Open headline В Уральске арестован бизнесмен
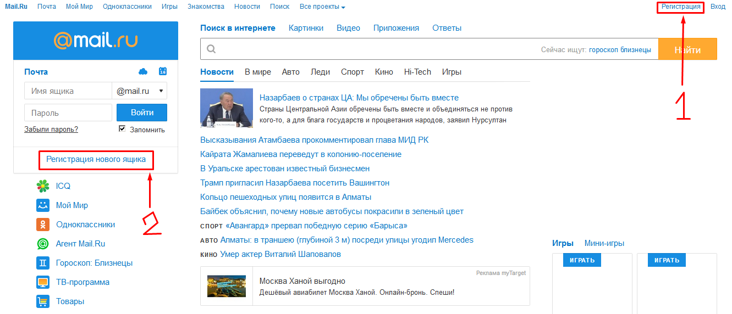 [x=285, y=169]
